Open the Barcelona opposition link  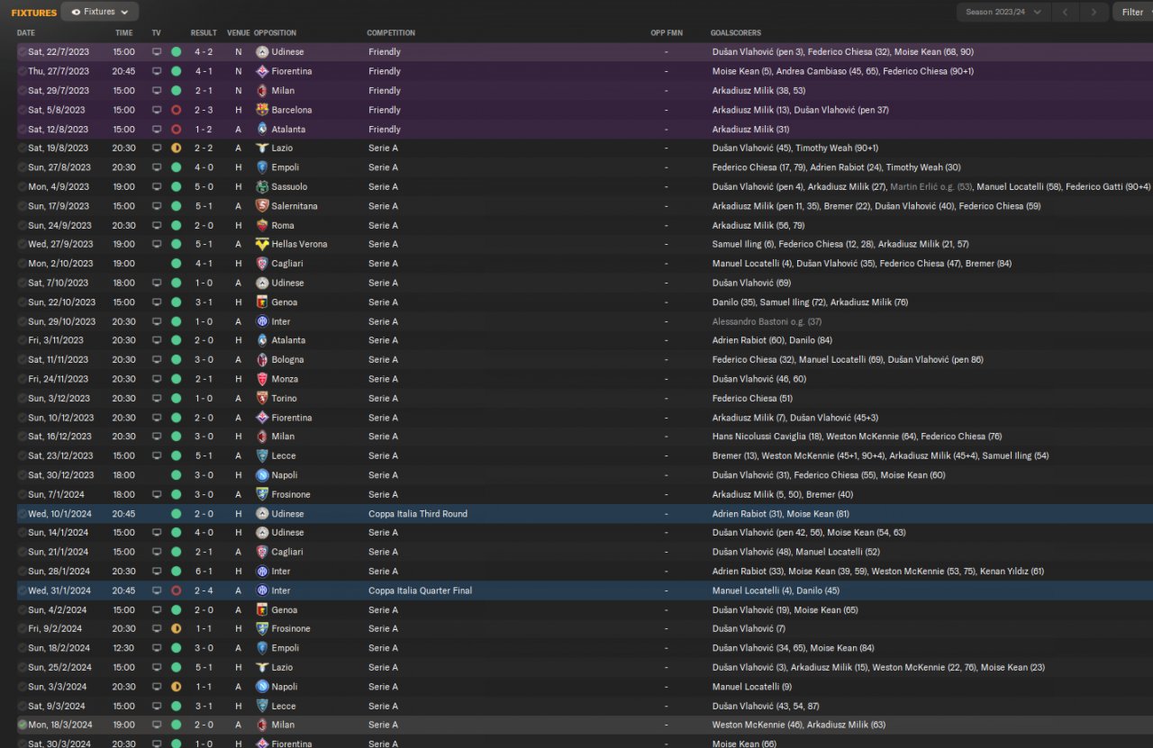[292, 110]
